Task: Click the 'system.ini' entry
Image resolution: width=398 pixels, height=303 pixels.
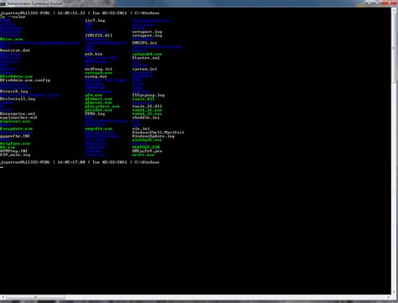Action: (144, 69)
